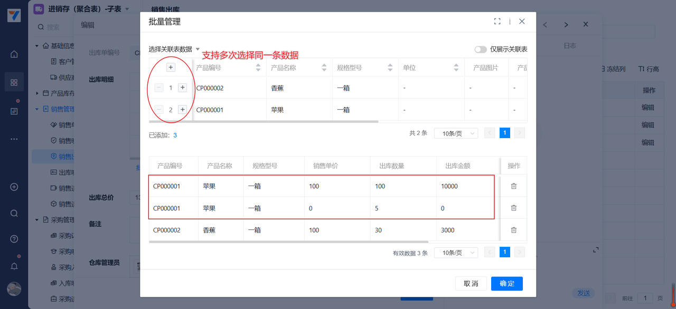Toggle 仅展示关联表 switch

coord(480,49)
